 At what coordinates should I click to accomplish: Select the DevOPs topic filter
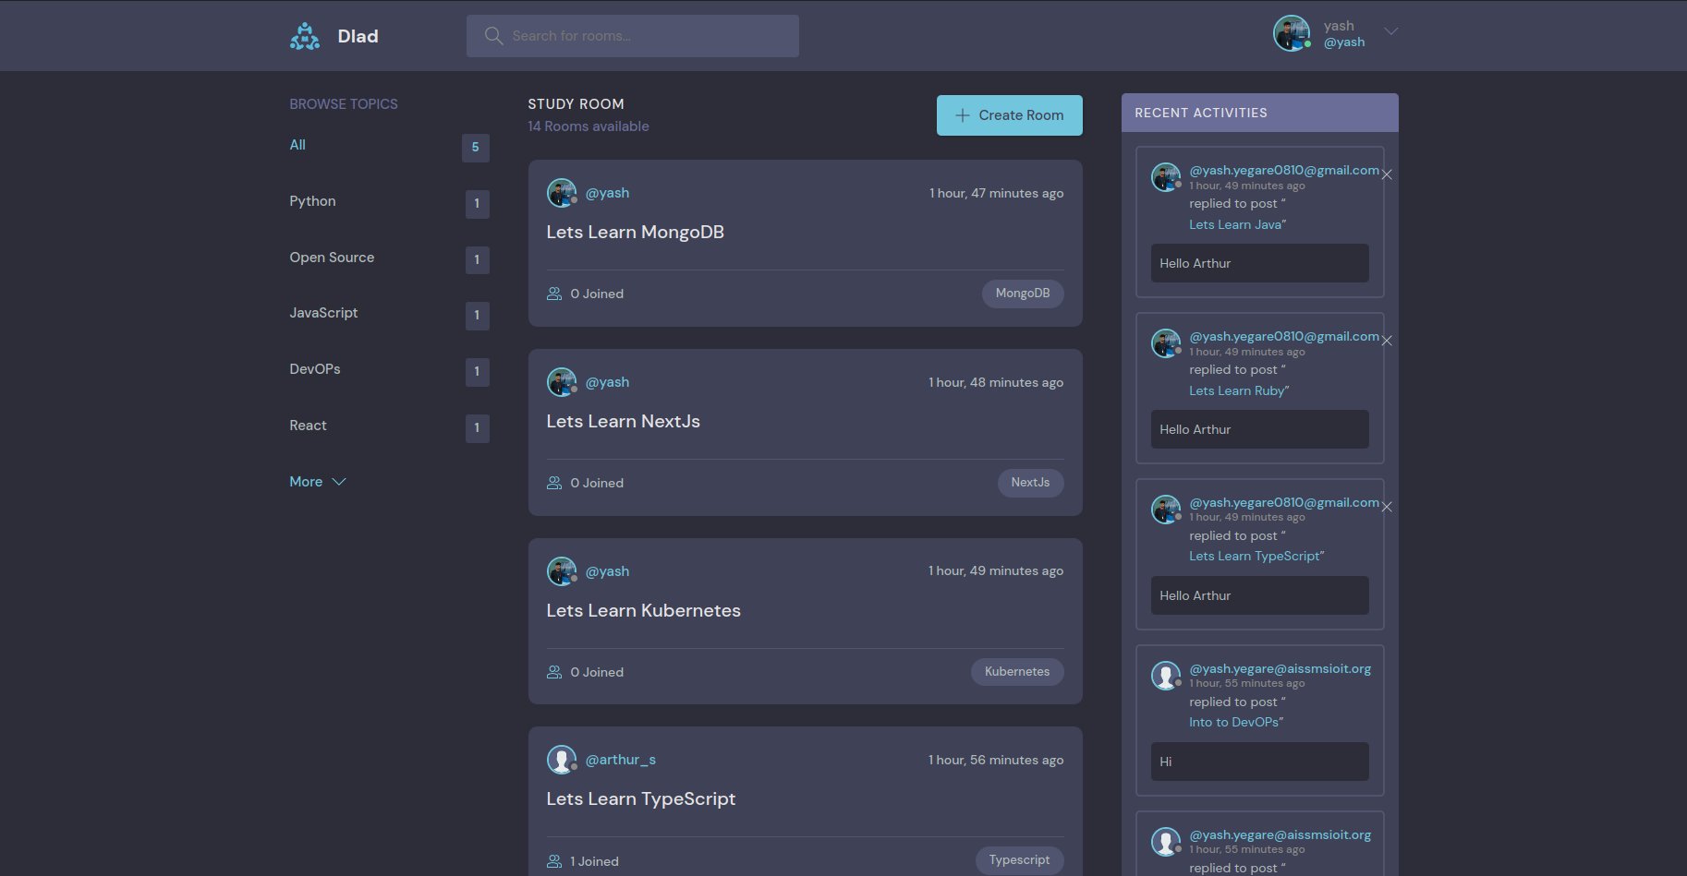[x=315, y=368]
